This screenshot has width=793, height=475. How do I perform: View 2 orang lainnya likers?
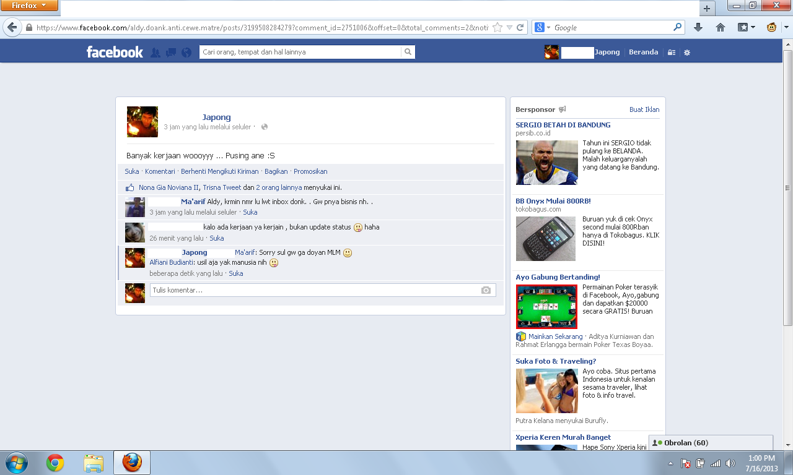(x=279, y=187)
